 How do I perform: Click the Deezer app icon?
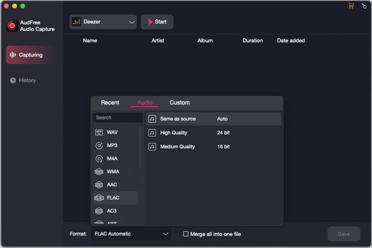pos(77,22)
